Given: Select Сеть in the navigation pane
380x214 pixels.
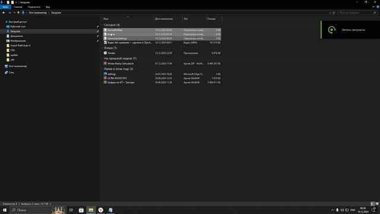Looking at the screenshot, I should pyautogui.click(x=11, y=73).
